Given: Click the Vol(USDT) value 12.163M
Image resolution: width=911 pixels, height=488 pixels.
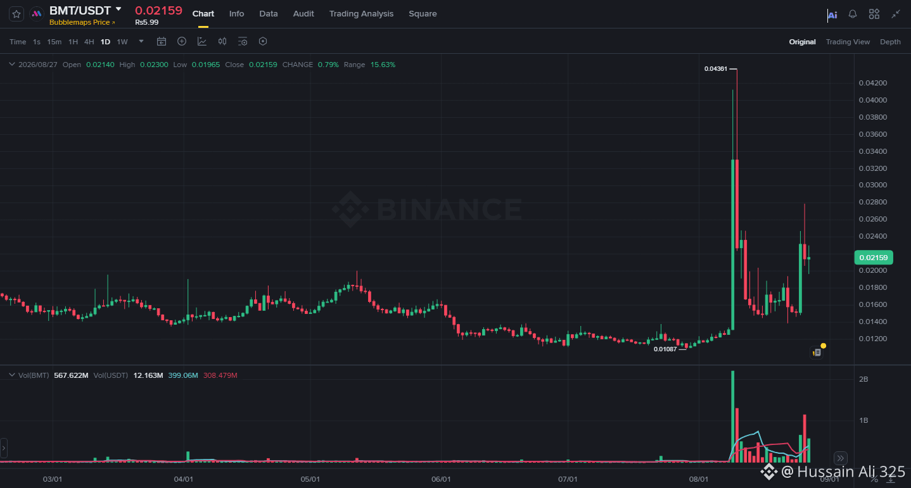Looking at the screenshot, I should pyautogui.click(x=148, y=375).
